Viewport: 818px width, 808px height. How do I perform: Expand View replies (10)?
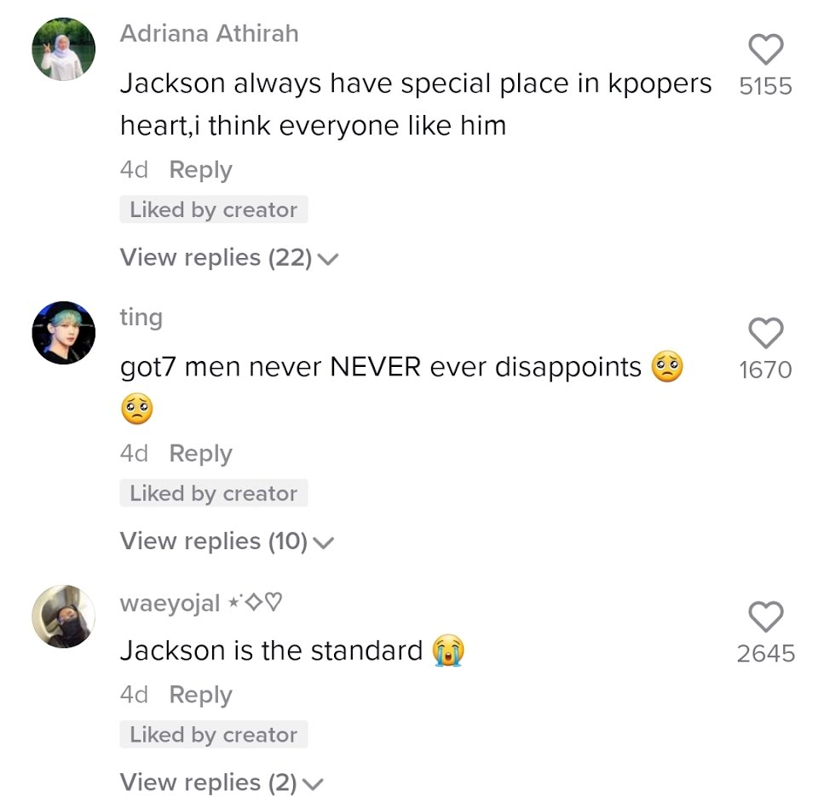[x=227, y=542]
